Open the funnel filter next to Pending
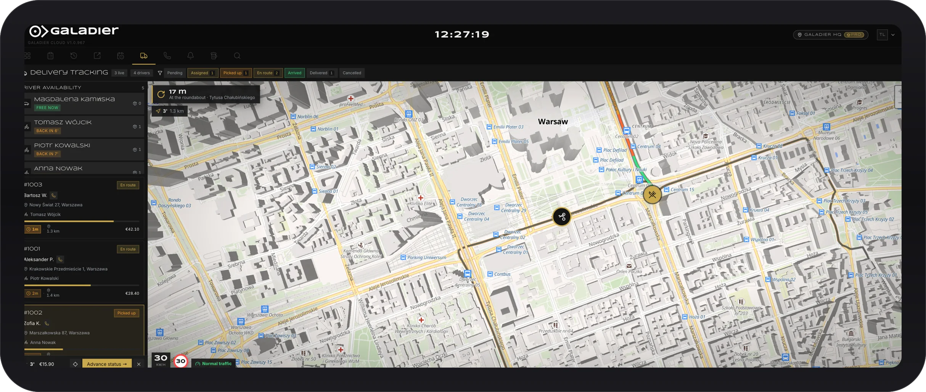This screenshot has width=926, height=392. (x=160, y=73)
